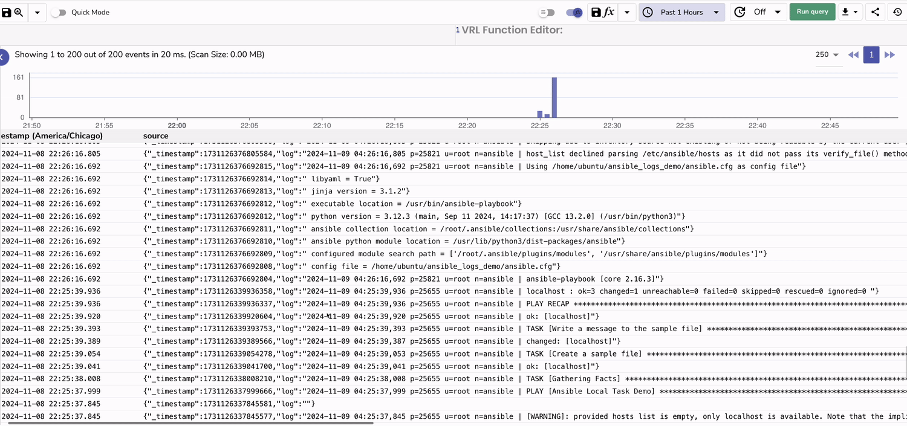Jump to the last page of results

(x=890, y=54)
